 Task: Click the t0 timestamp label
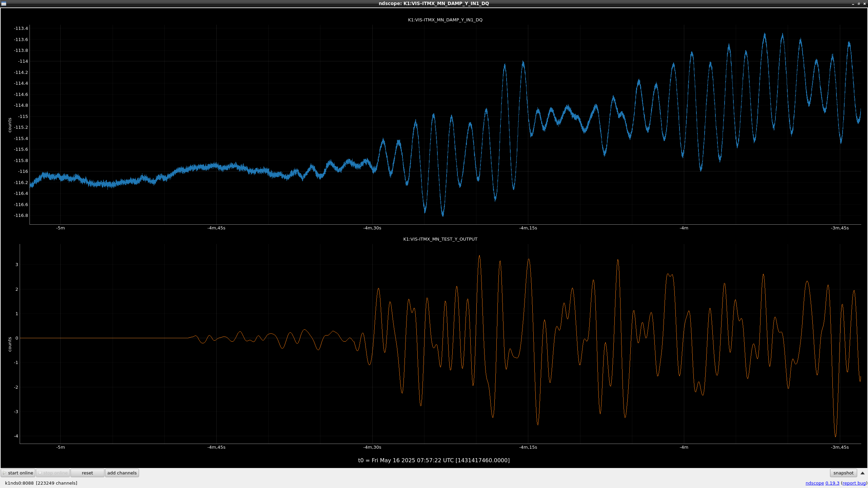434,460
